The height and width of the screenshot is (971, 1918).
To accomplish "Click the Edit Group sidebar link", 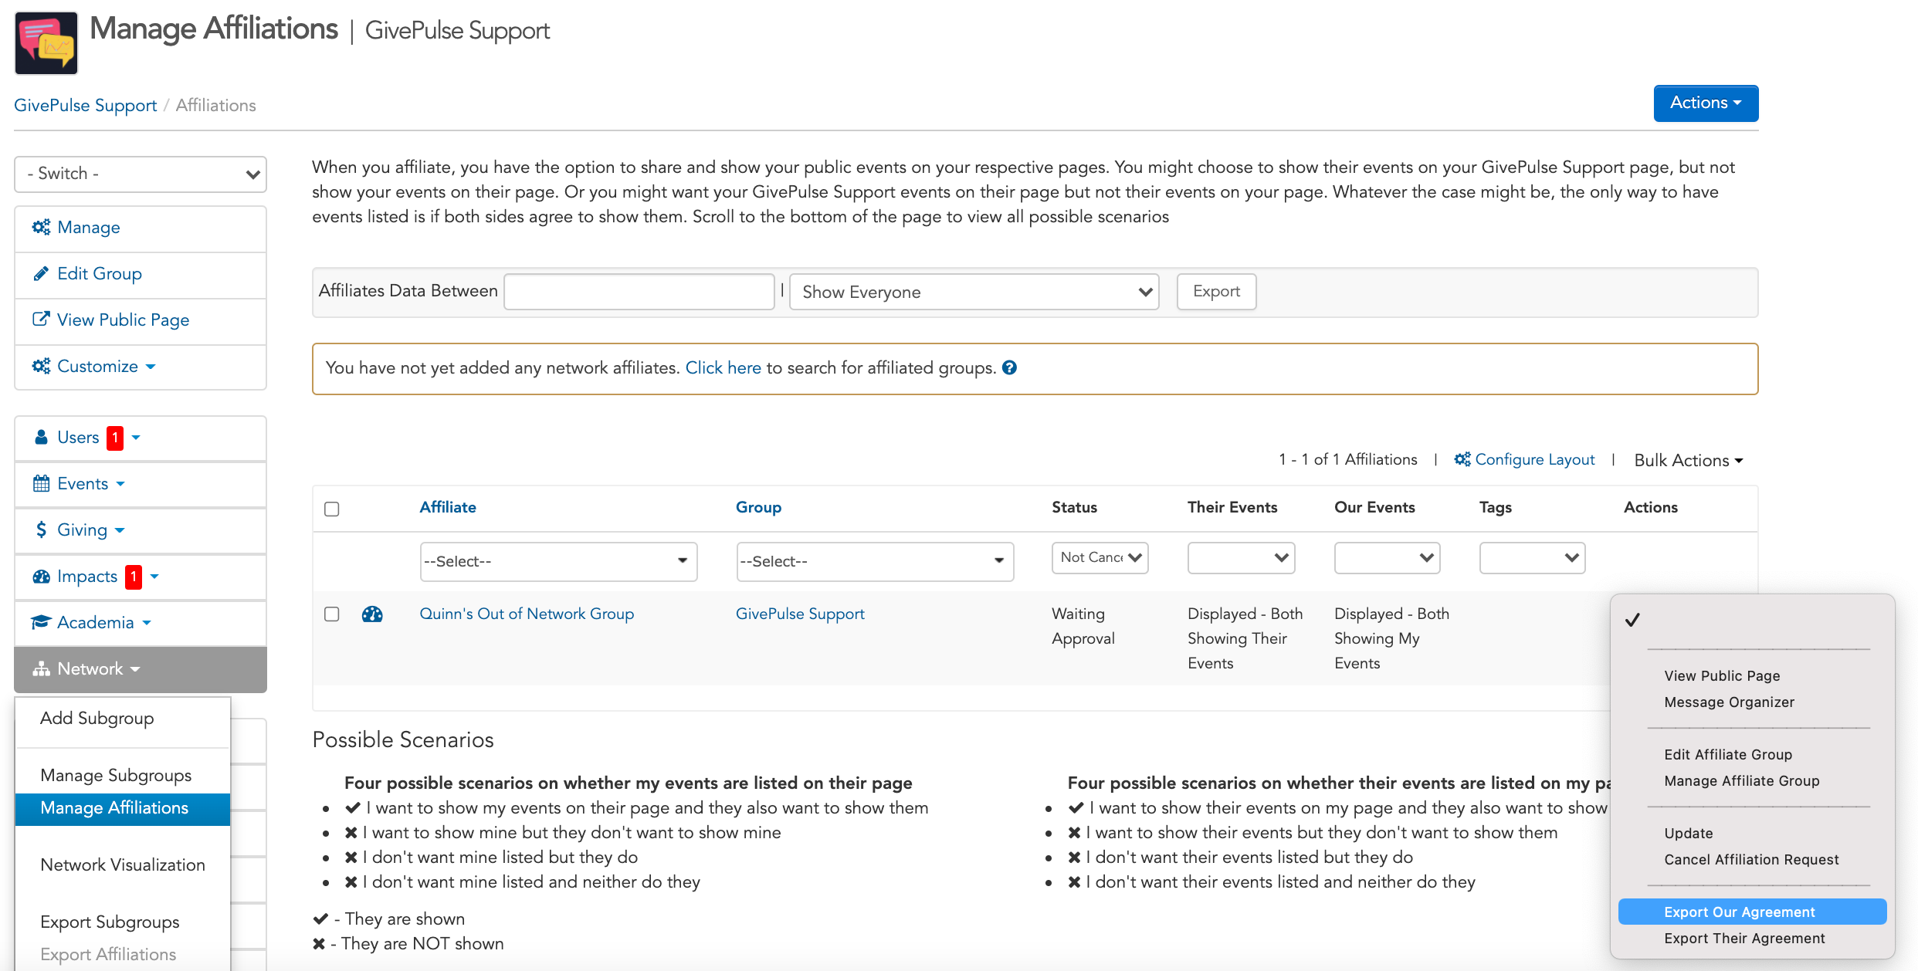I will [x=100, y=273].
